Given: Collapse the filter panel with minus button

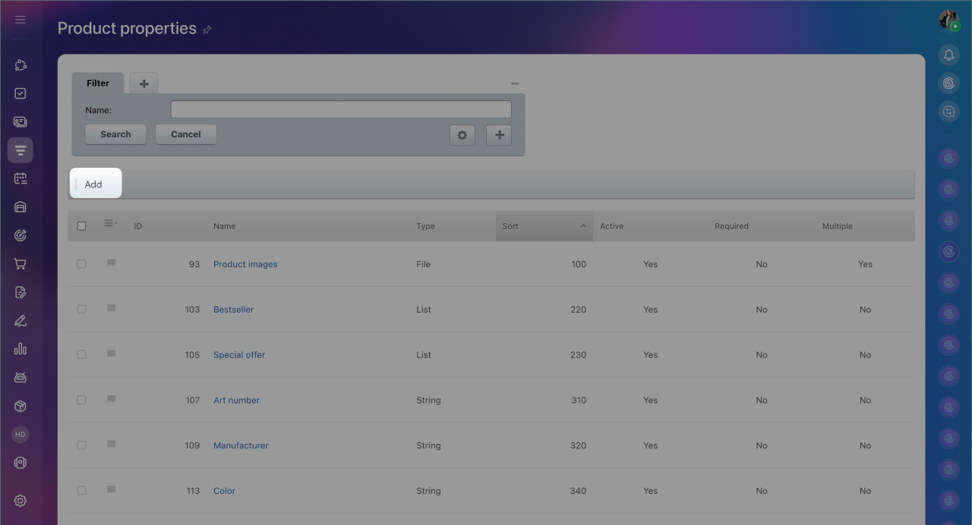Looking at the screenshot, I should coord(515,83).
